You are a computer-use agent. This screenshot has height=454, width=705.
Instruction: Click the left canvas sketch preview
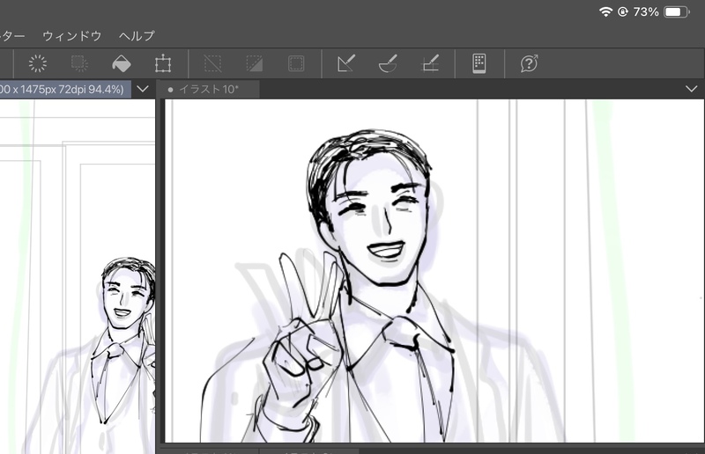tap(78, 276)
